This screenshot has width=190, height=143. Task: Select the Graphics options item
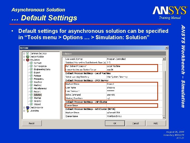click(x=38, y=82)
